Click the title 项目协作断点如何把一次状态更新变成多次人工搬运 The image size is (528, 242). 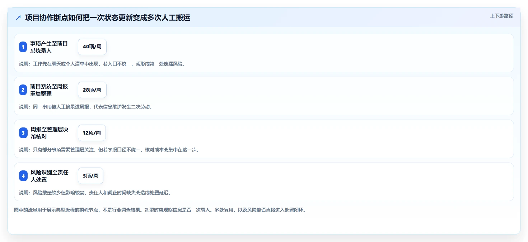pyautogui.click(x=107, y=18)
